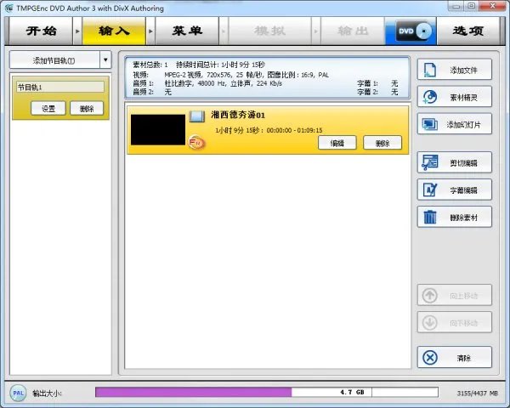Viewport: 510px width, 408px height.
Task: Open the Subtitle Editor (字幕编辑)
Action: coord(430,190)
